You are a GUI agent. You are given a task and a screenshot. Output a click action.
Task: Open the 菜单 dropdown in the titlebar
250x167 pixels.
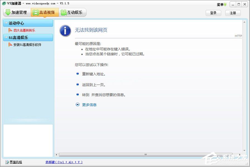[221, 4]
